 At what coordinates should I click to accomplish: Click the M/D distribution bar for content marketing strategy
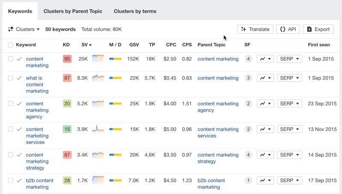(115, 155)
